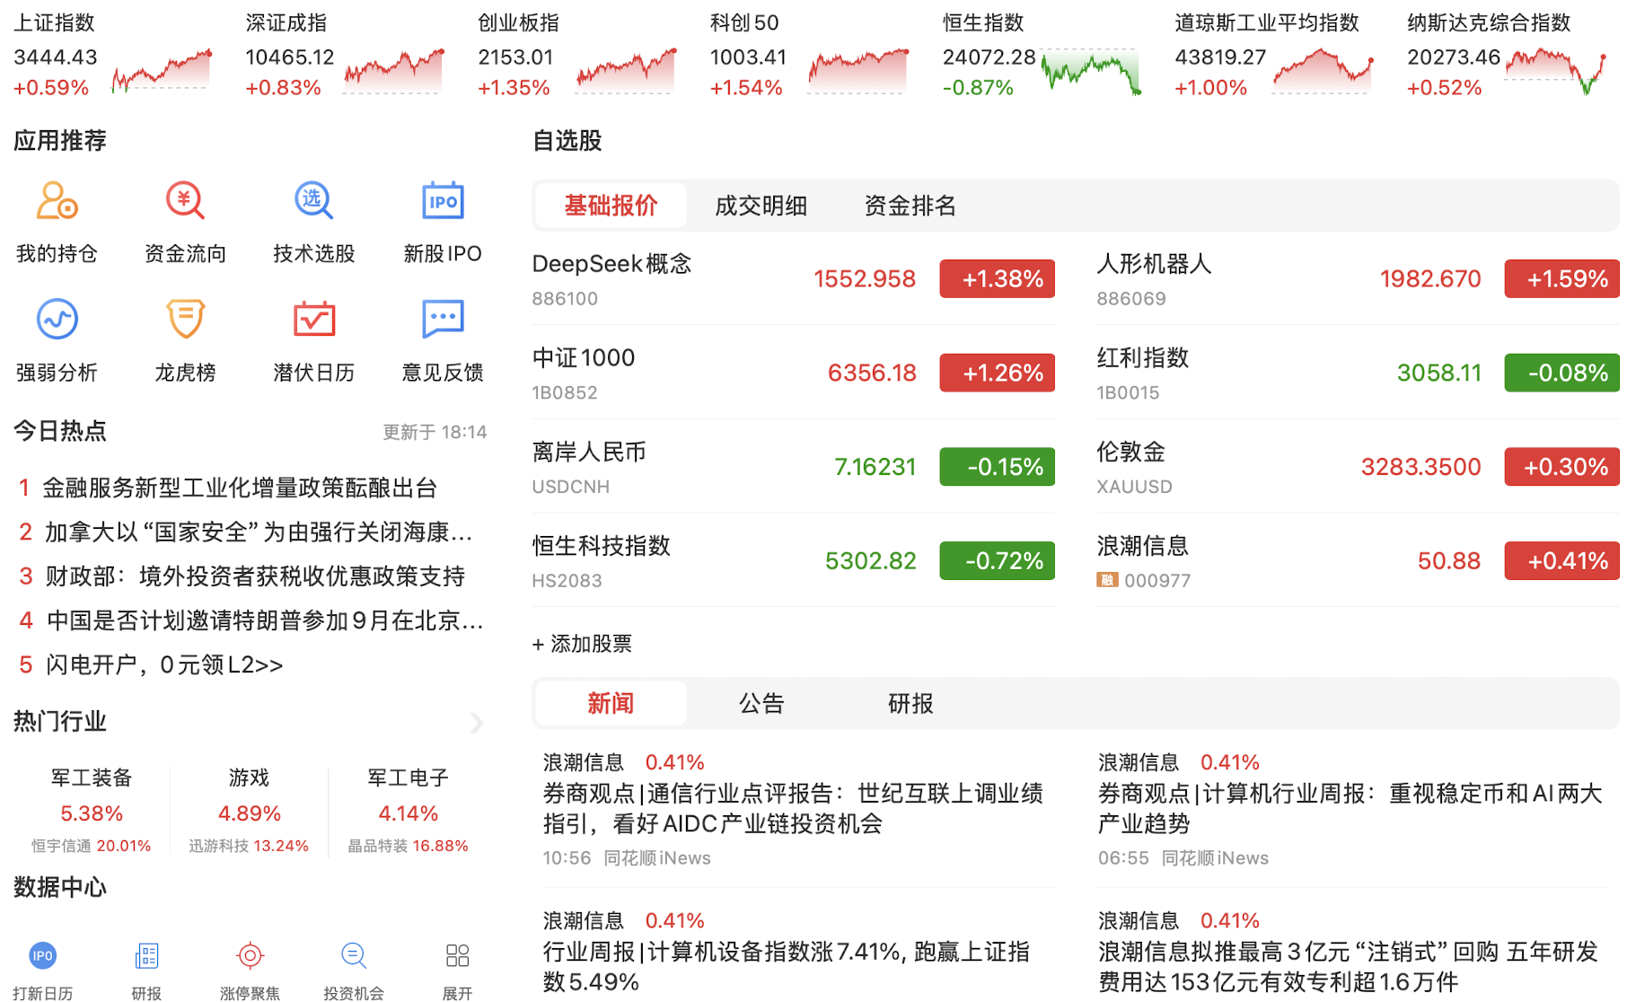Select the 新闻 tab
The height and width of the screenshot is (1002, 1627).
tap(611, 703)
